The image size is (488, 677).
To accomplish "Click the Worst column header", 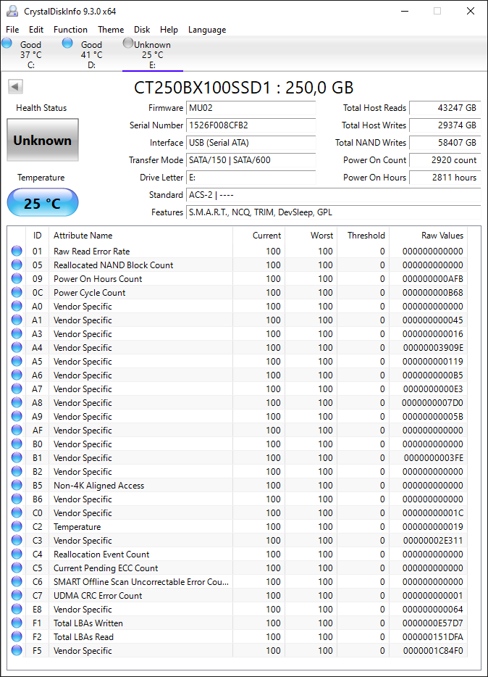I will click(x=311, y=236).
